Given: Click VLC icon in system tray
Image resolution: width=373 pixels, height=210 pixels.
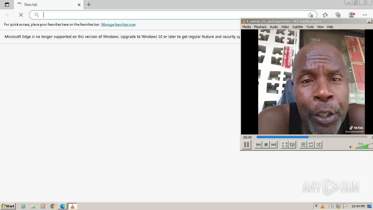Looking at the screenshot, I should pos(323,206).
